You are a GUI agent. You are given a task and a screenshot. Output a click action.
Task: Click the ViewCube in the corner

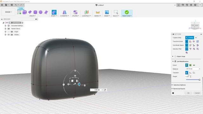(195, 25)
